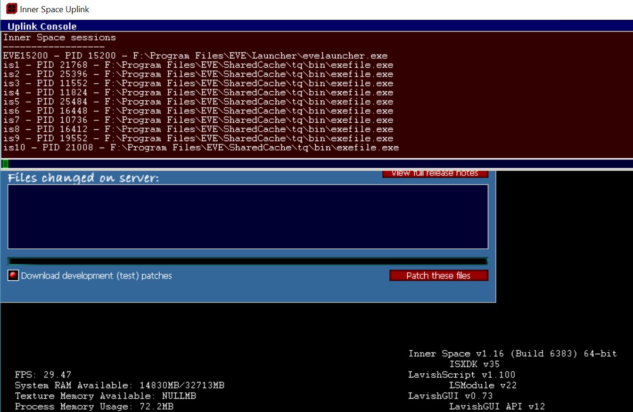Screen dimensions: 633x412
Task: Select the is2 – PID 25396 line
Action: coord(198,74)
